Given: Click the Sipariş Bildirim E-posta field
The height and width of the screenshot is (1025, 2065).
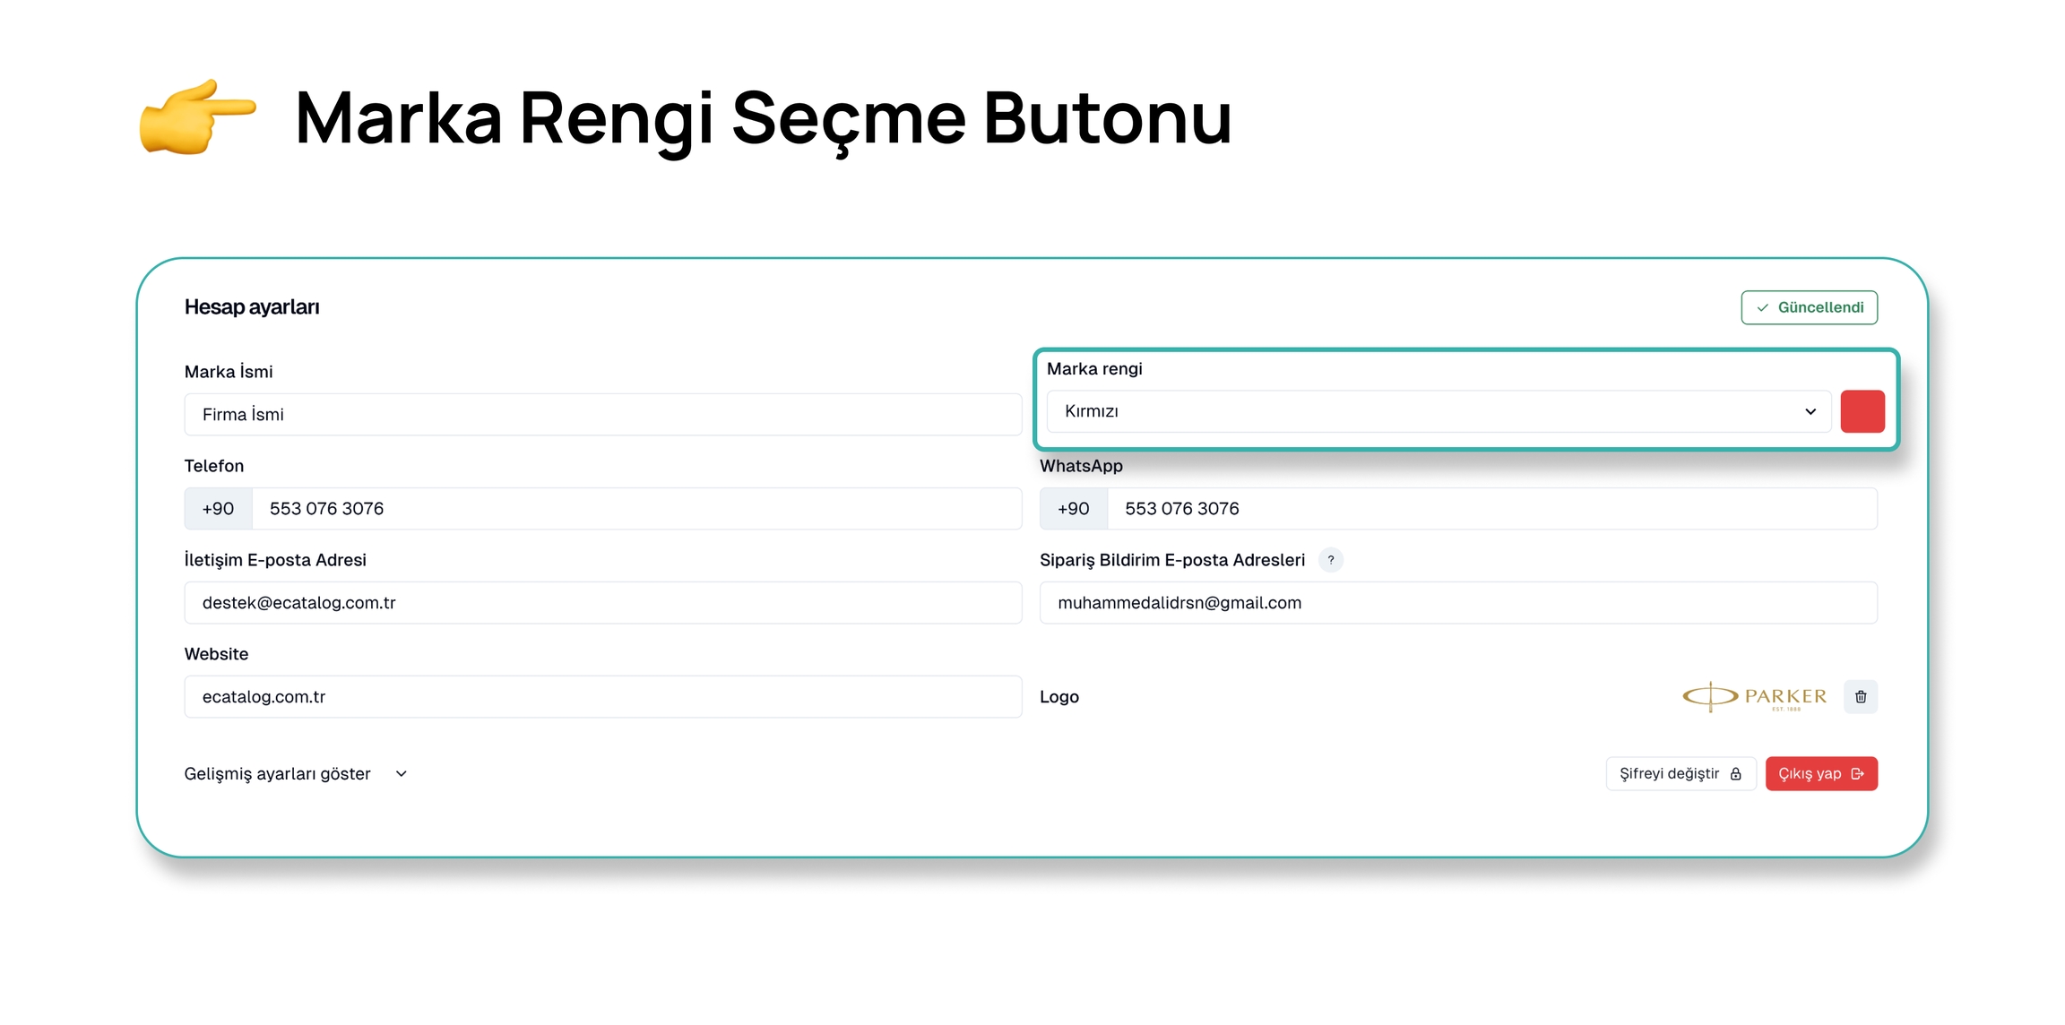Looking at the screenshot, I should click(x=1457, y=603).
